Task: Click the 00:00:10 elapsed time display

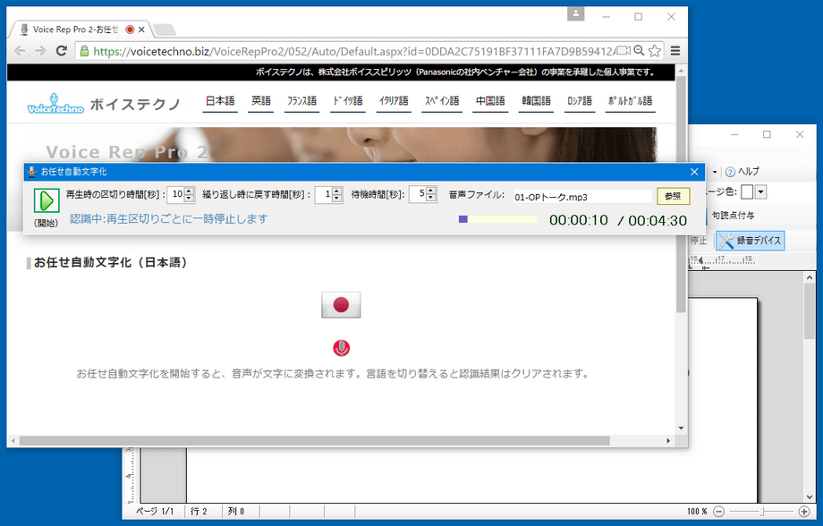Action: [x=579, y=220]
